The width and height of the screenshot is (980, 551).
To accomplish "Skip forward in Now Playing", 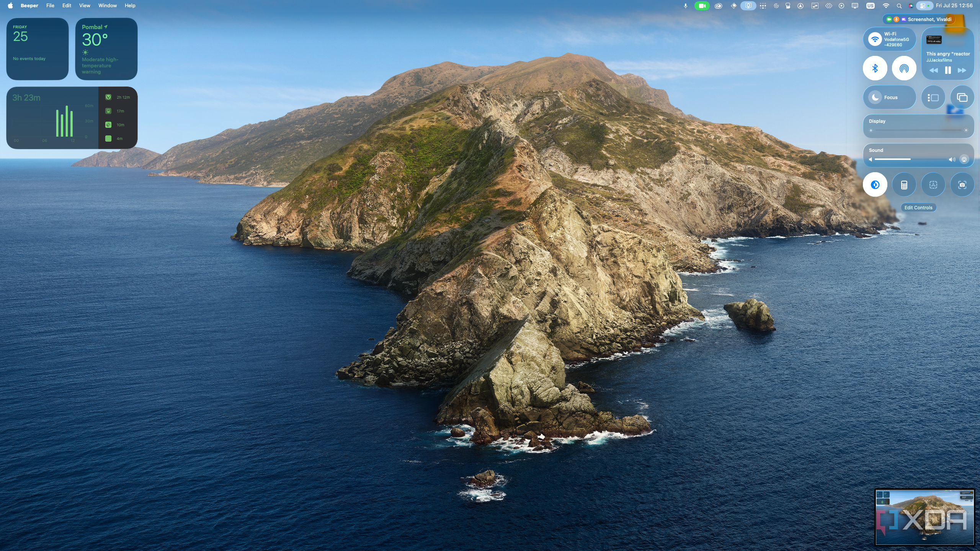I will [x=962, y=70].
